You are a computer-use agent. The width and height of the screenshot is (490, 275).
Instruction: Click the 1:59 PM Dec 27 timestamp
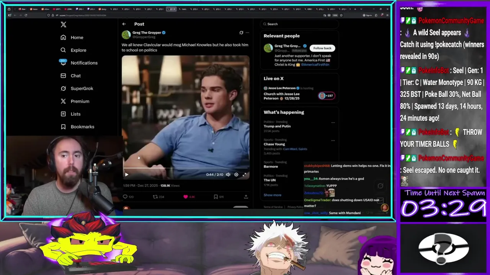coord(140,186)
